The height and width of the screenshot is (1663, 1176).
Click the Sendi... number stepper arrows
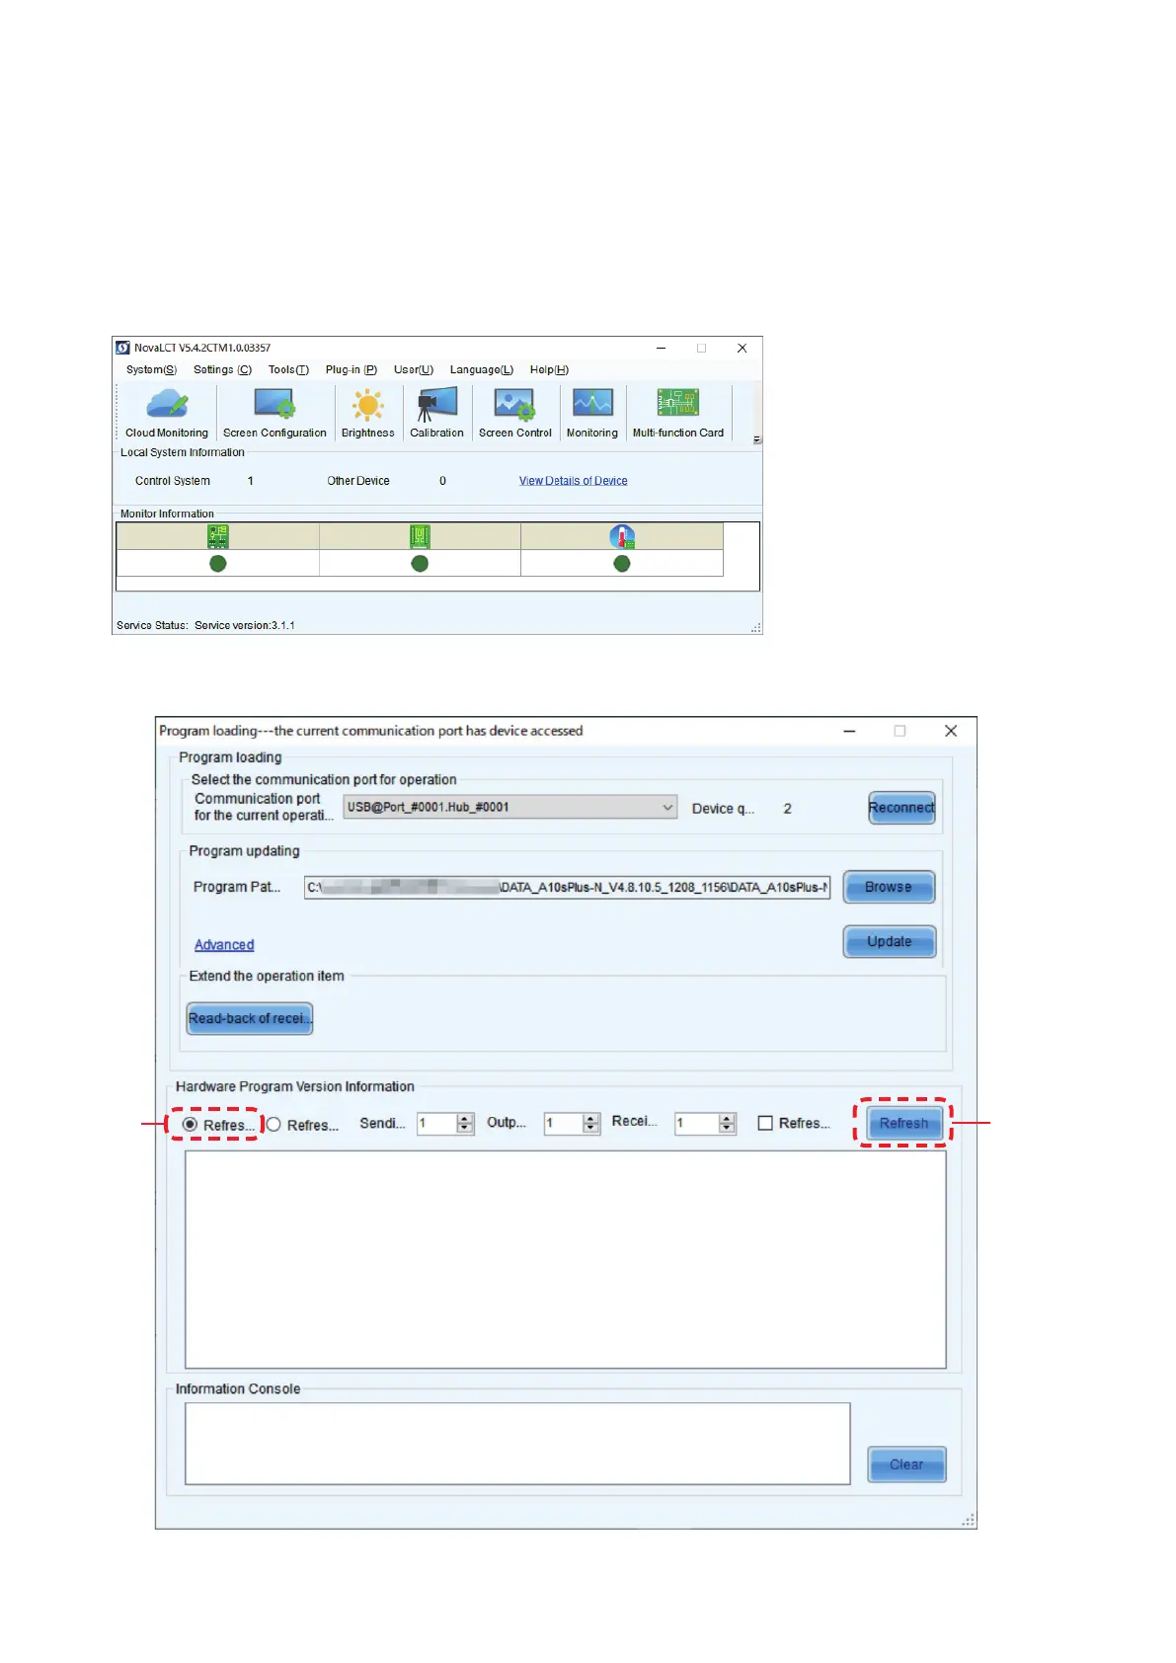coord(465,1124)
